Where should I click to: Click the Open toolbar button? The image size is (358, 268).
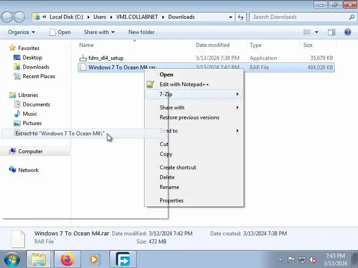(x=60, y=32)
